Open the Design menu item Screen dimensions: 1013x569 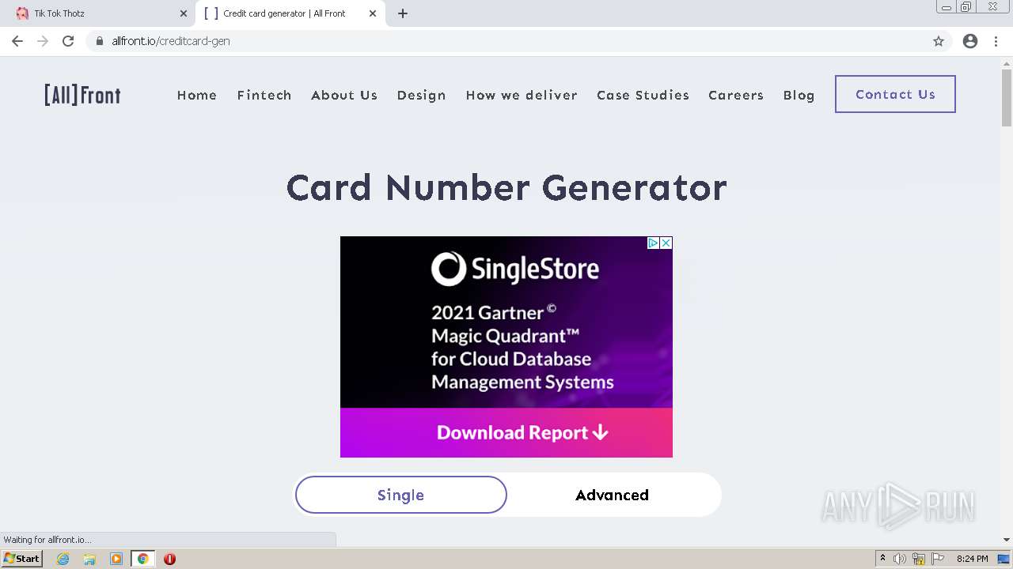tap(422, 95)
